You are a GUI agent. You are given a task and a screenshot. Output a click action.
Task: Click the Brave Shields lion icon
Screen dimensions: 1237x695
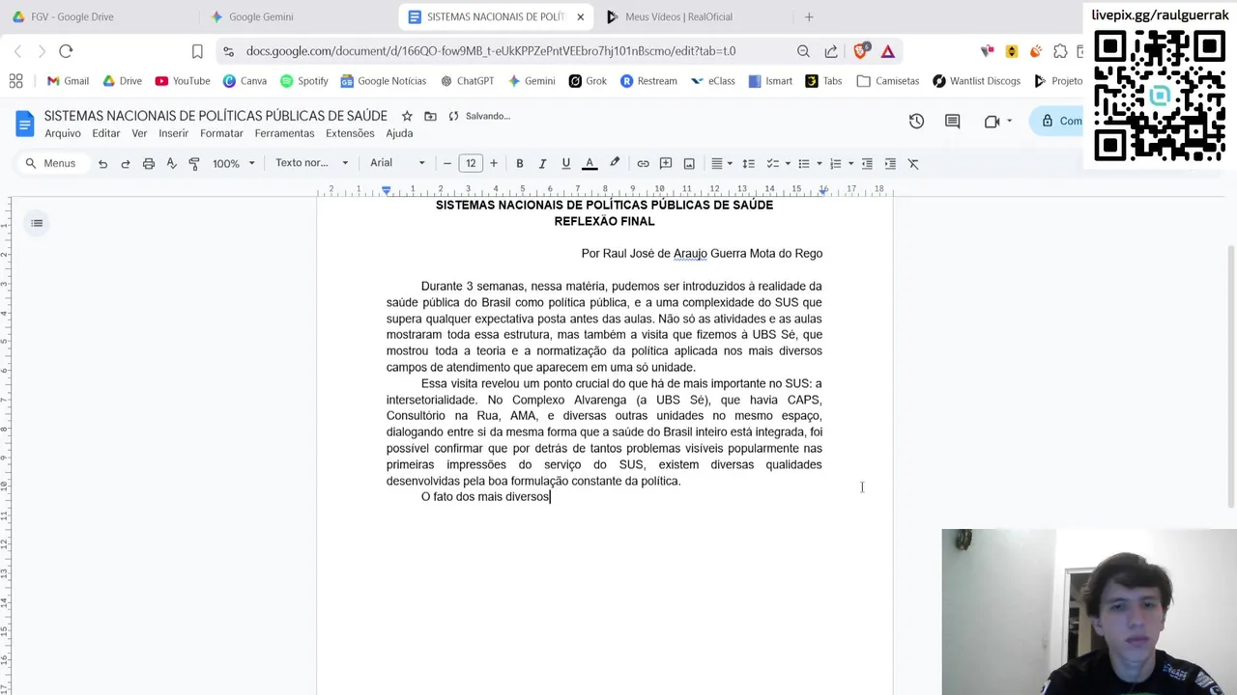(x=861, y=51)
